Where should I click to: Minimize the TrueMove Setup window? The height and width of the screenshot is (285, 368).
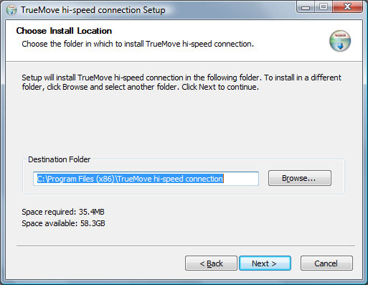pyautogui.click(x=306, y=7)
